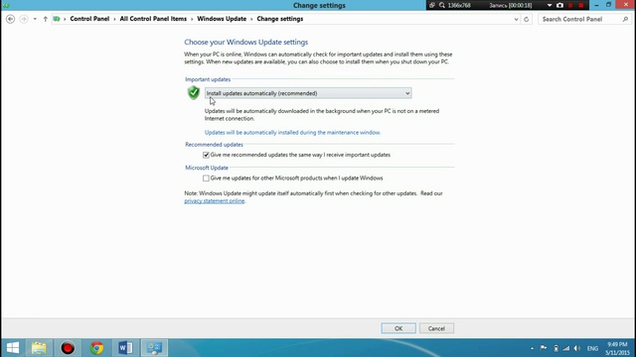Navigate to All Control Panel Items breadcrumb
636x357 pixels.
pos(153,19)
